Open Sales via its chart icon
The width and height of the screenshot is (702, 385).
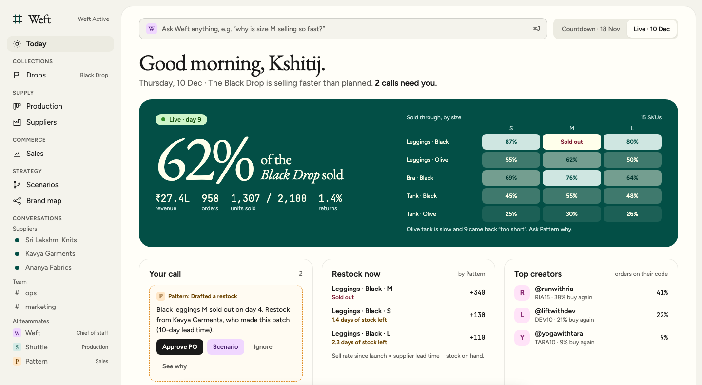pyautogui.click(x=17, y=154)
